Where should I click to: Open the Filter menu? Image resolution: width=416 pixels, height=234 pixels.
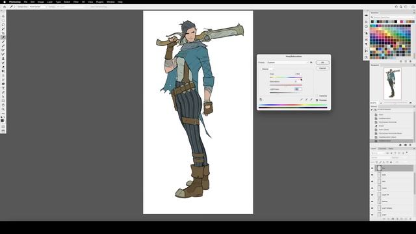coord(76,2)
